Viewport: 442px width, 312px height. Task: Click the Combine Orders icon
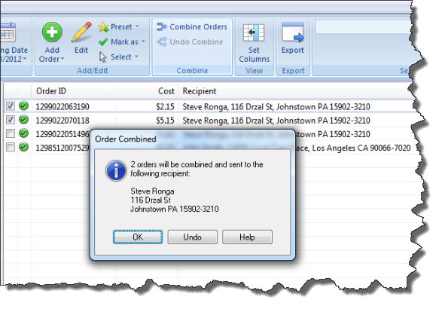coord(162,27)
